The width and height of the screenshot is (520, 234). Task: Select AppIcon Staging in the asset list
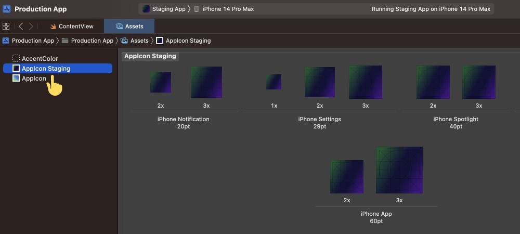pos(58,69)
